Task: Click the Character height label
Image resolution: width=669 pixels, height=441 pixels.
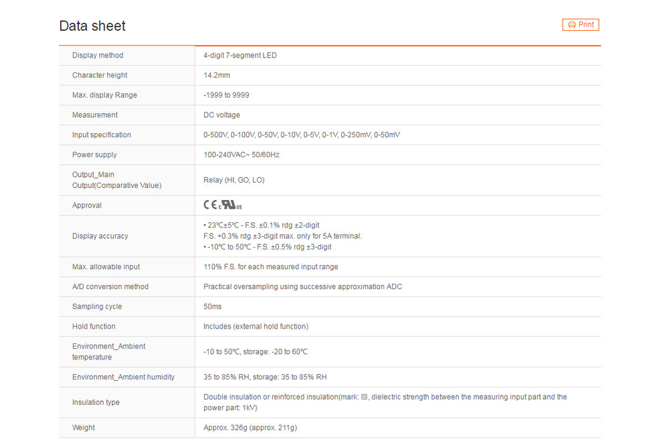Action: coord(100,75)
